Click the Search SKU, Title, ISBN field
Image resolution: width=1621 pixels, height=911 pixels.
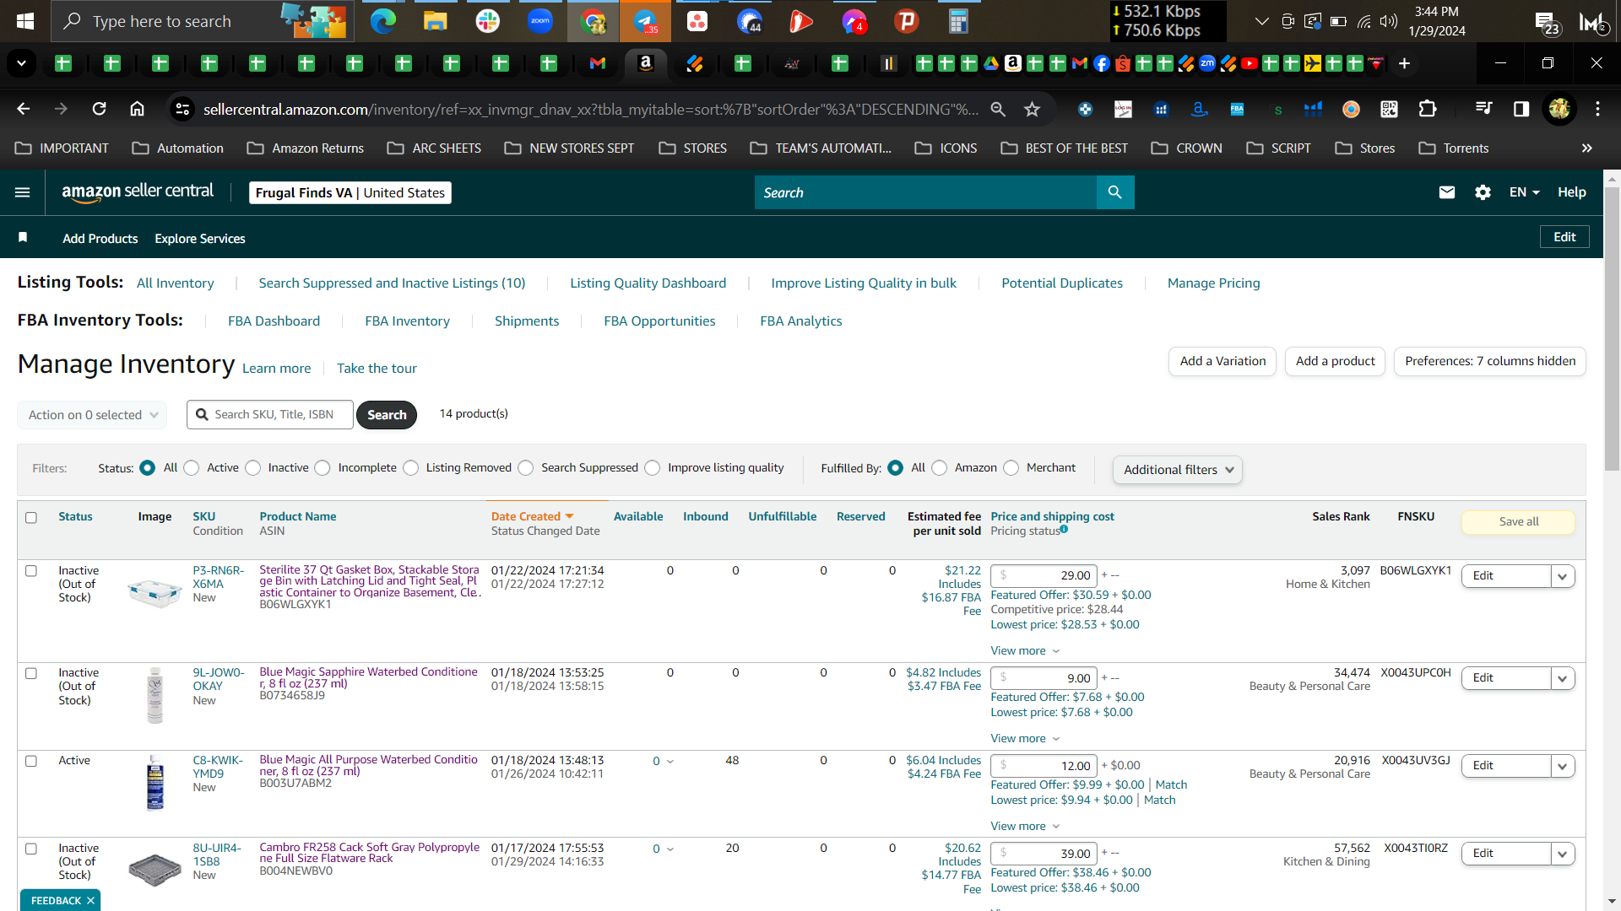[270, 415]
